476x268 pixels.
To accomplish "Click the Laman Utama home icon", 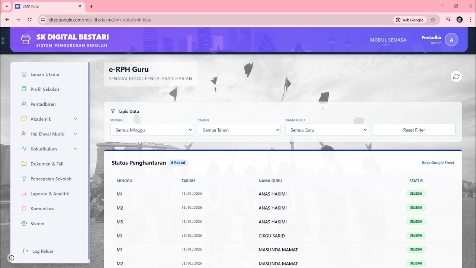I will 24,74.
